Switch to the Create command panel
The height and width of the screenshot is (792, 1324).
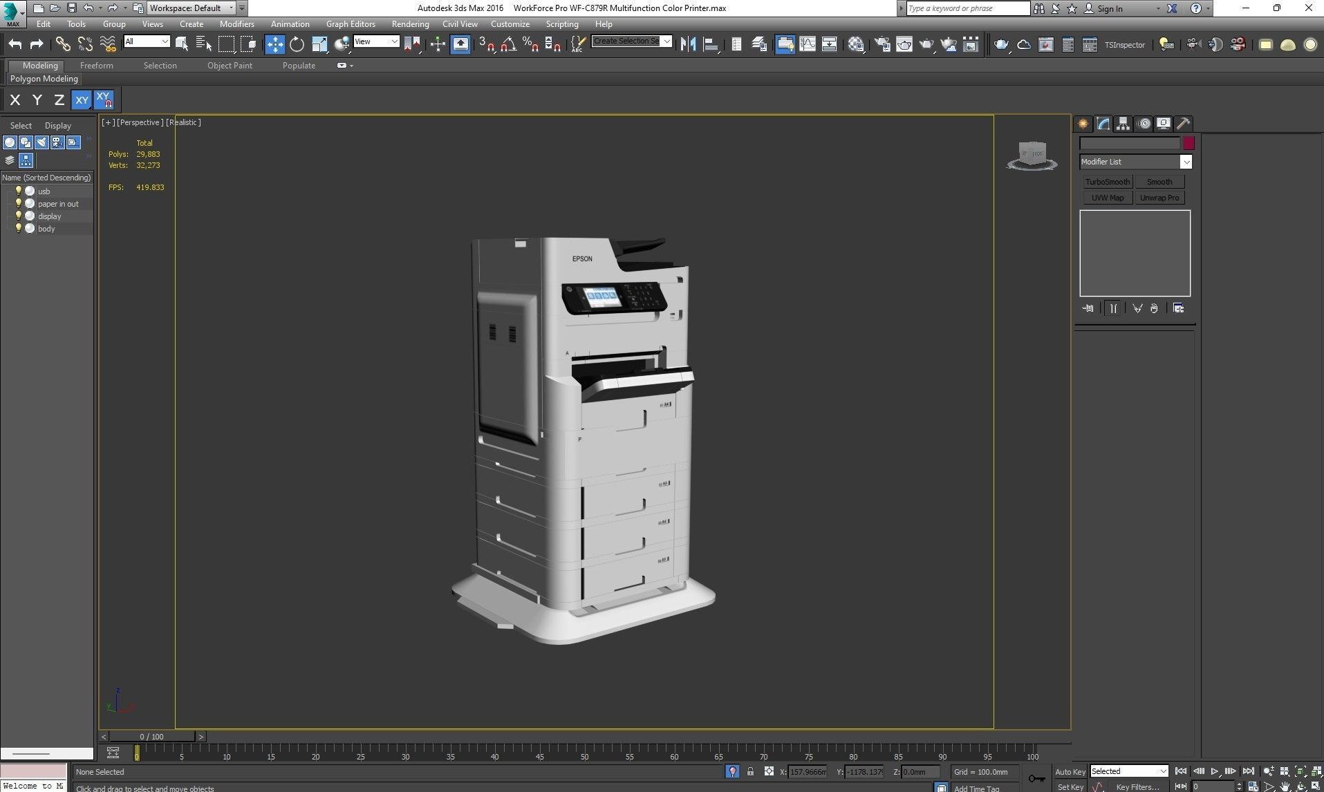point(1083,124)
